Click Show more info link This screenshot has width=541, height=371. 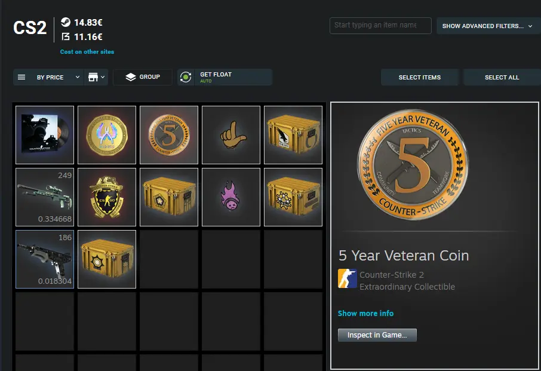pyautogui.click(x=365, y=314)
